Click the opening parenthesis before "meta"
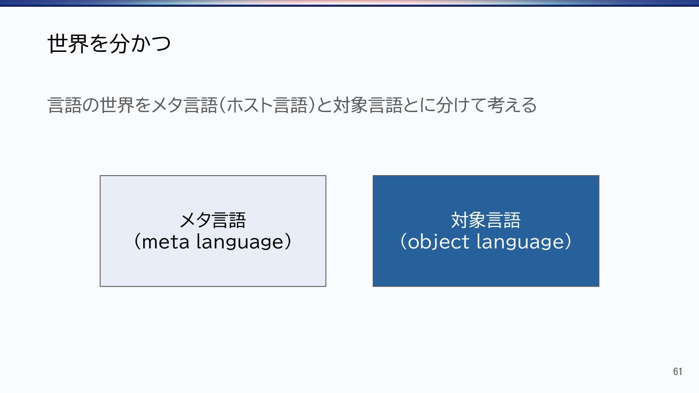The height and width of the screenshot is (393, 699). point(137,242)
